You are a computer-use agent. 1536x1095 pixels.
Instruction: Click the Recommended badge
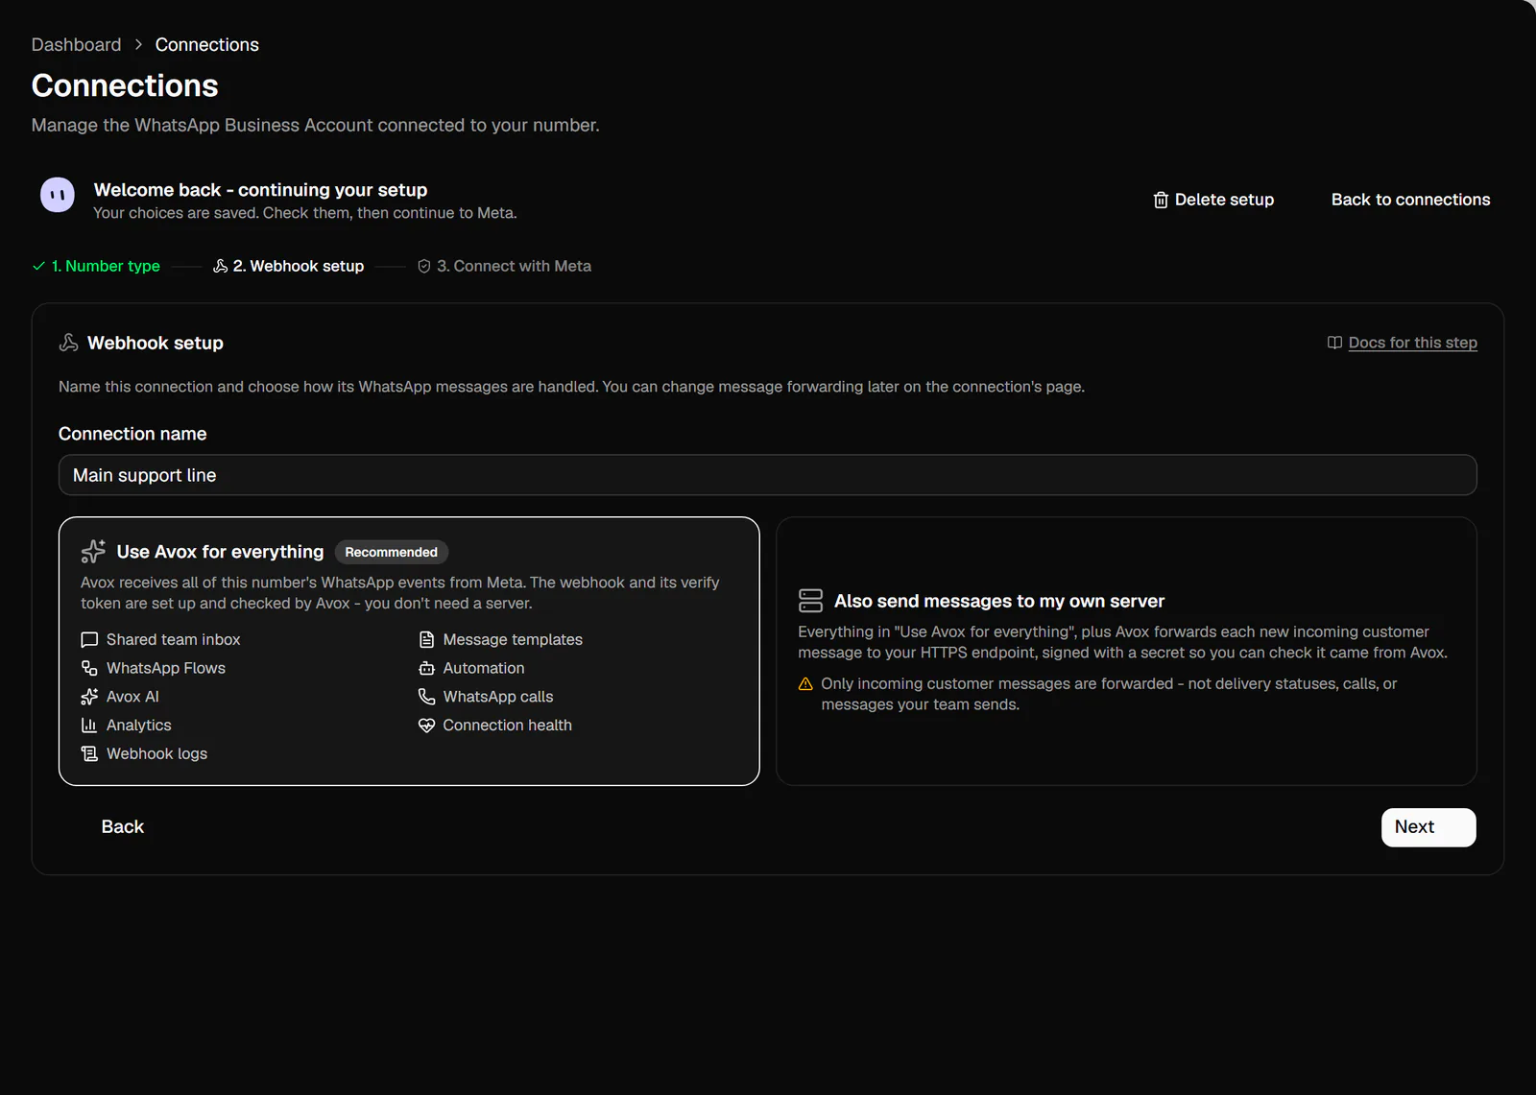click(x=392, y=552)
